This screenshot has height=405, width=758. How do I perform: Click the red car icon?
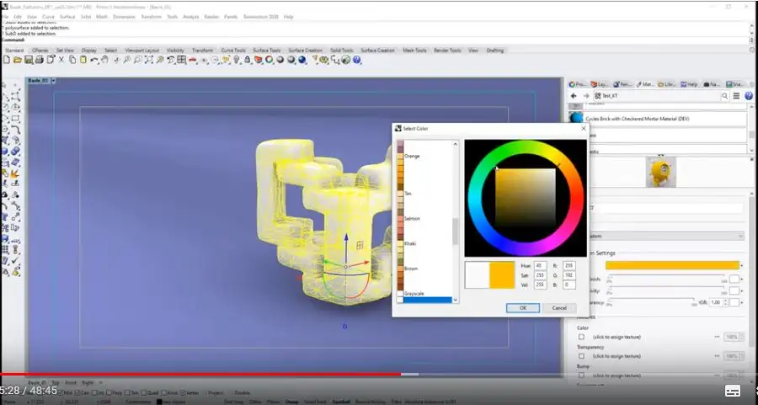coord(192,60)
